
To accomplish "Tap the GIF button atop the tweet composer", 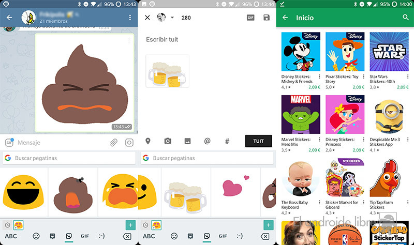I will click(x=250, y=18).
